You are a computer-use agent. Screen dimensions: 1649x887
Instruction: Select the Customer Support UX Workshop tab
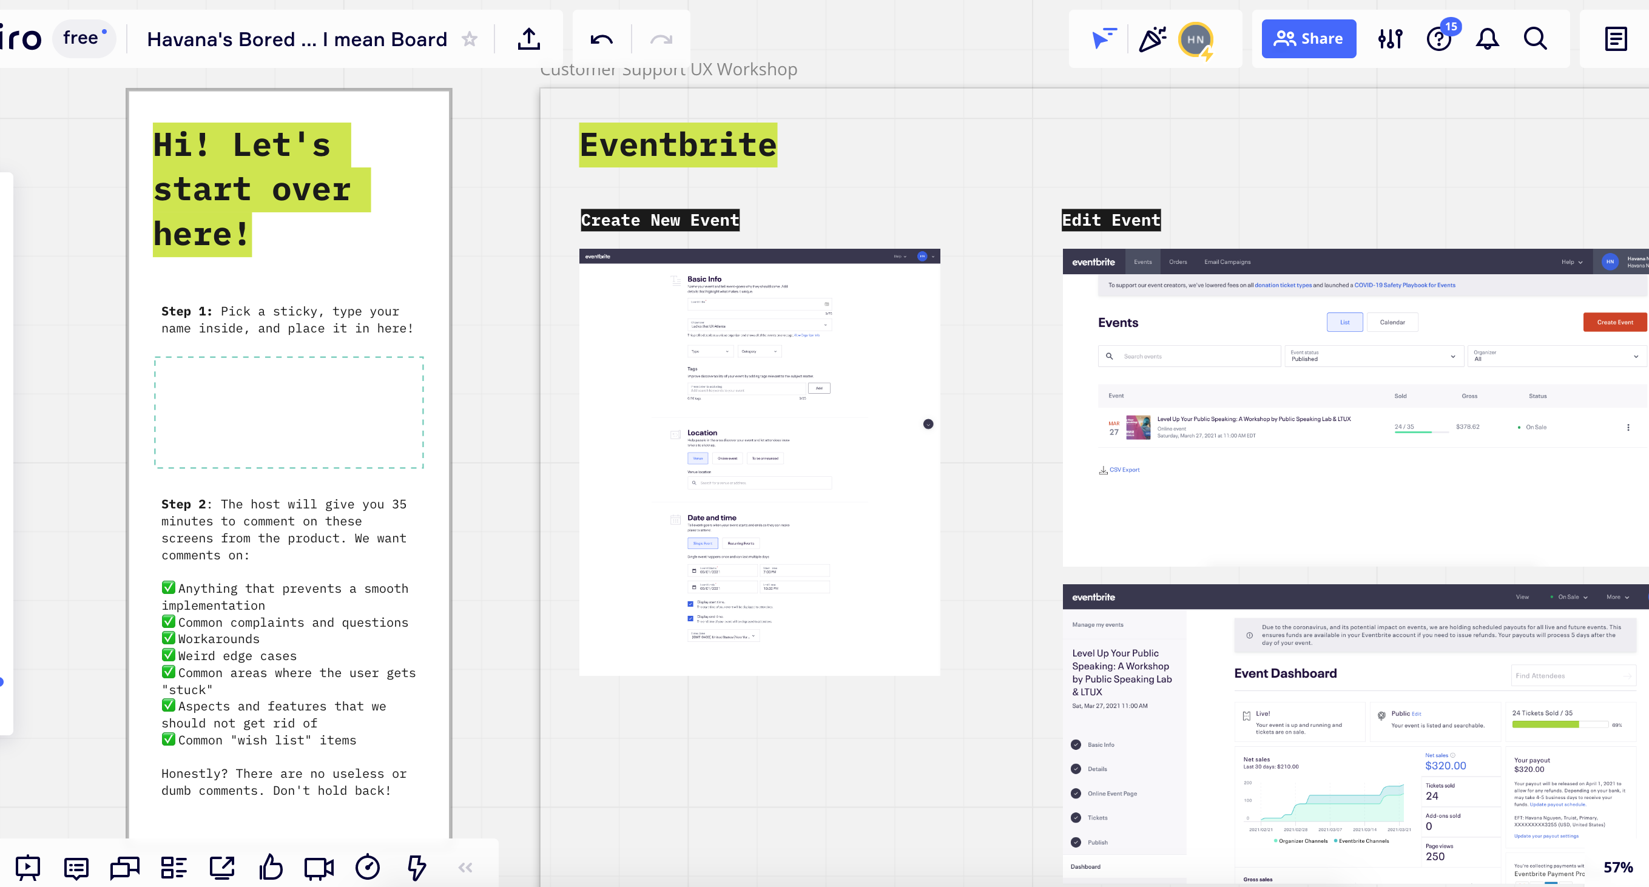coord(669,70)
